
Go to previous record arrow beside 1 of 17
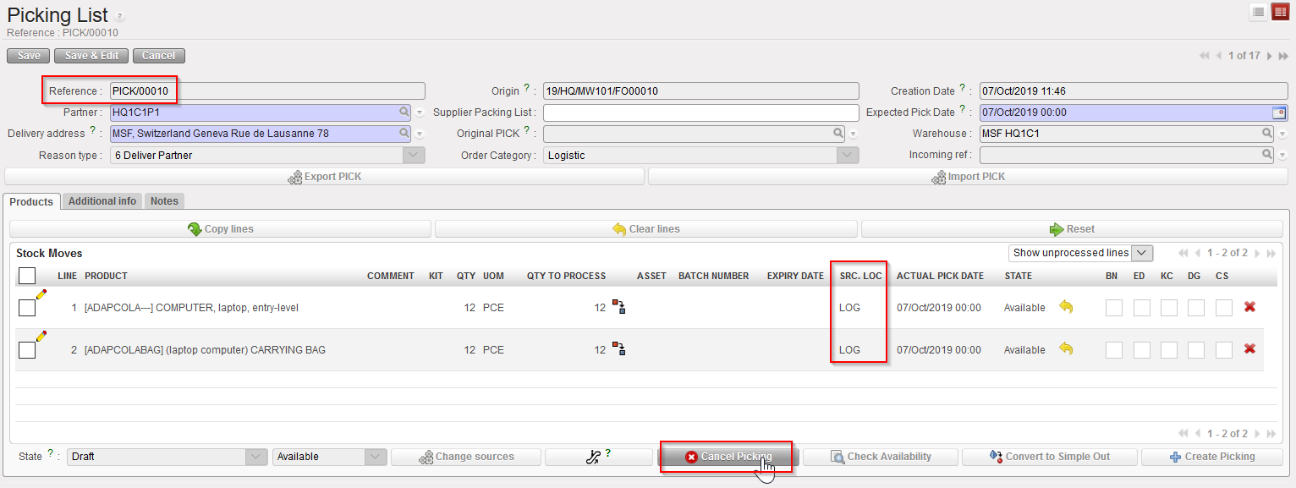[x=1218, y=56]
